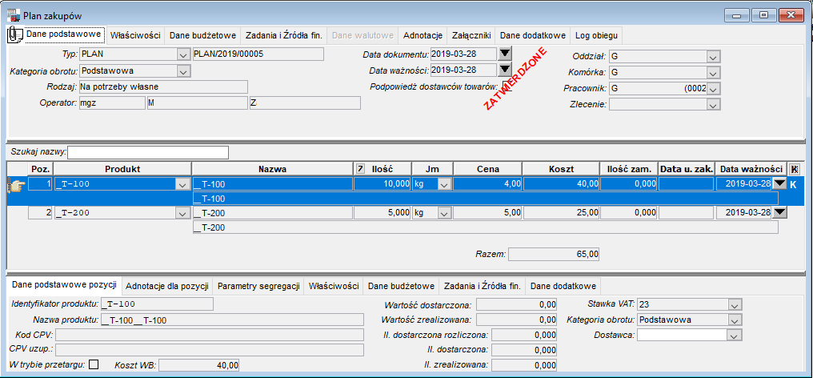Viewport: 813px width, 378px height.
Task: Click the Ilość zam. column header
Action: point(628,169)
